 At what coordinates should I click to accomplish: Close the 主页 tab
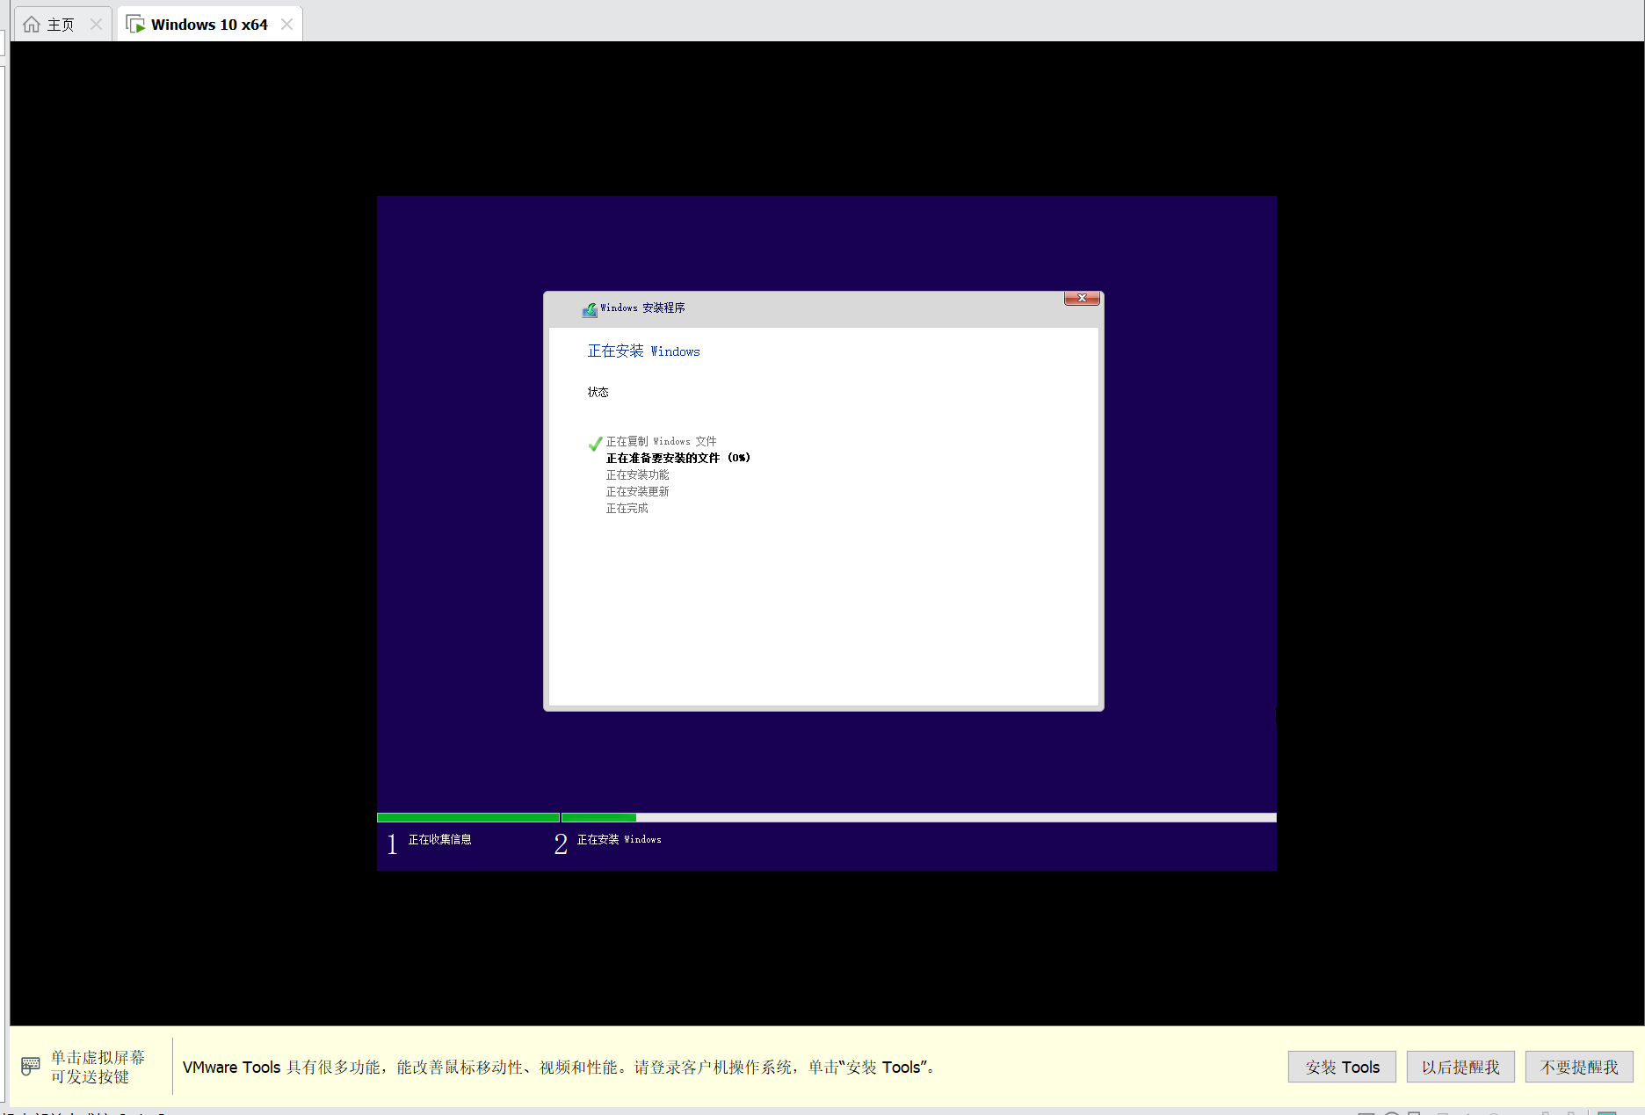(97, 25)
